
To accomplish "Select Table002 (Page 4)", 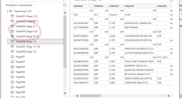I will (25, 21).
